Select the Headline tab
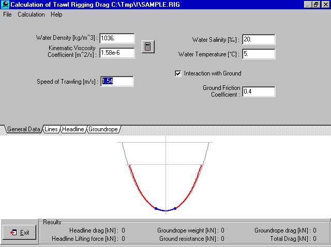Screen dimensions: 331x247 pos(73,129)
